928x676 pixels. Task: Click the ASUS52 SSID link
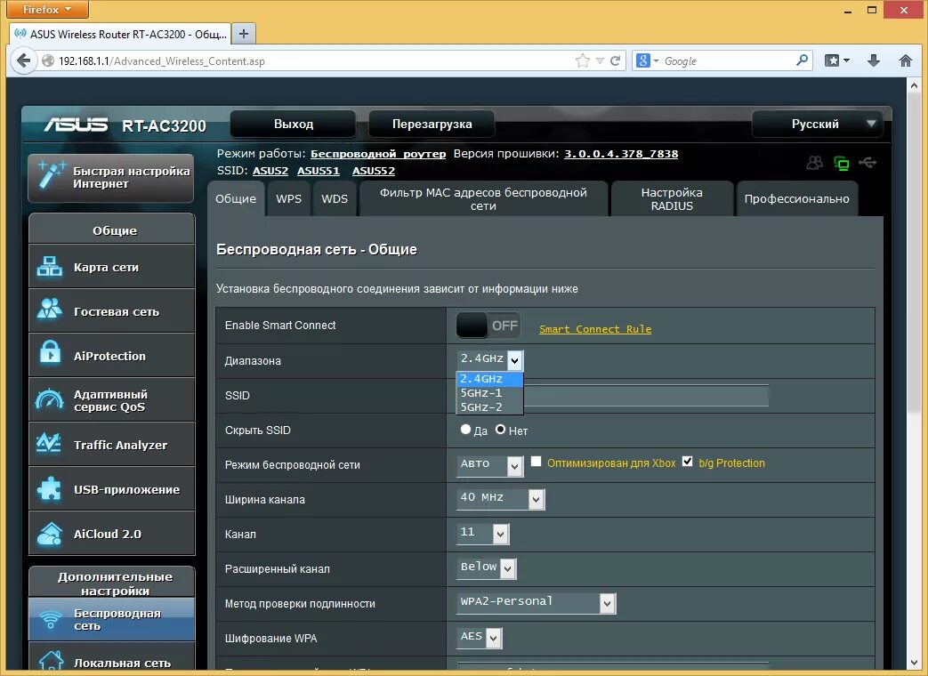374,171
